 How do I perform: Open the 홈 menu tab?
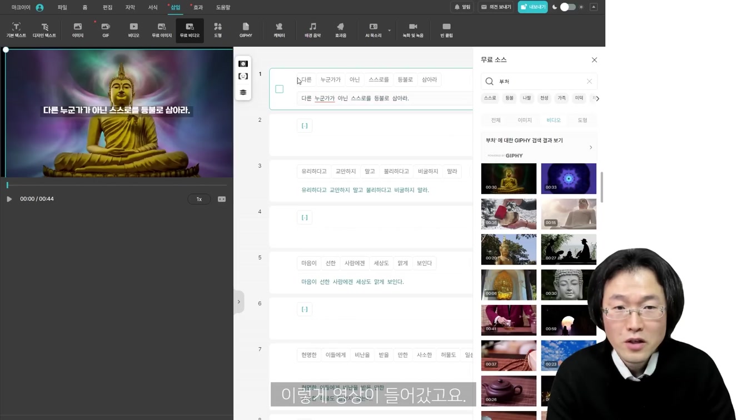click(x=85, y=8)
